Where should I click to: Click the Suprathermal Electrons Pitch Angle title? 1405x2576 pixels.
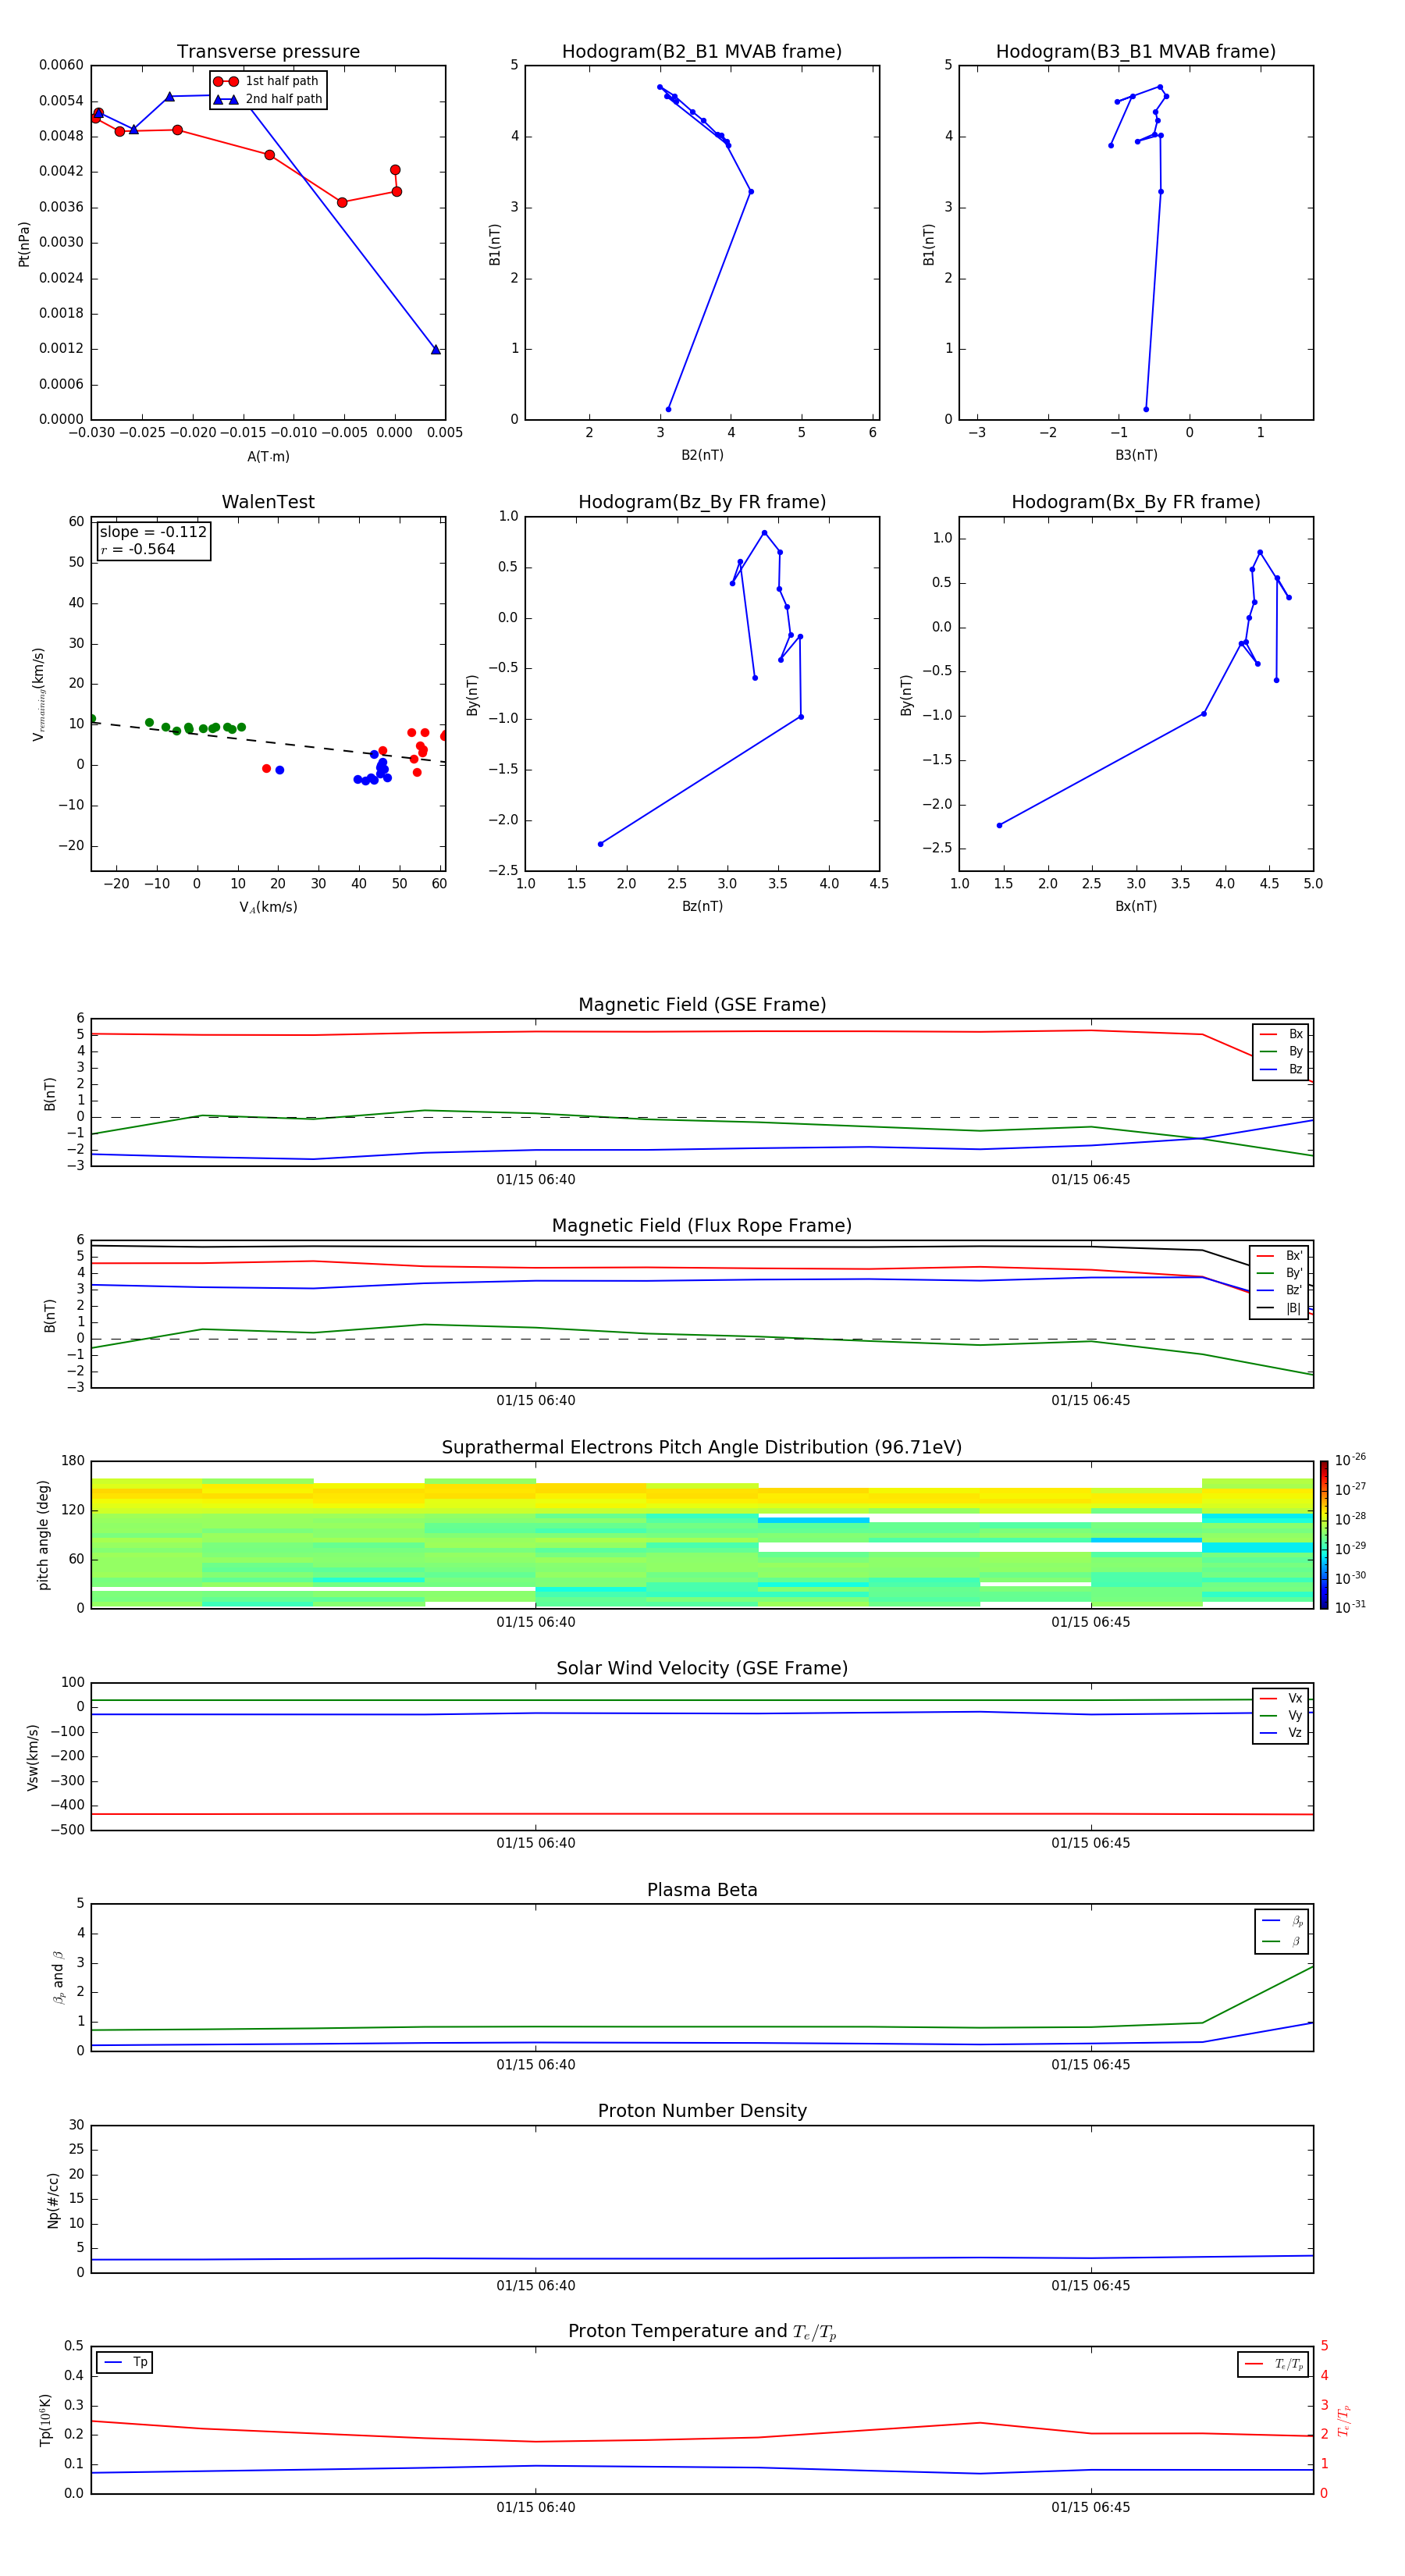(x=702, y=1448)
